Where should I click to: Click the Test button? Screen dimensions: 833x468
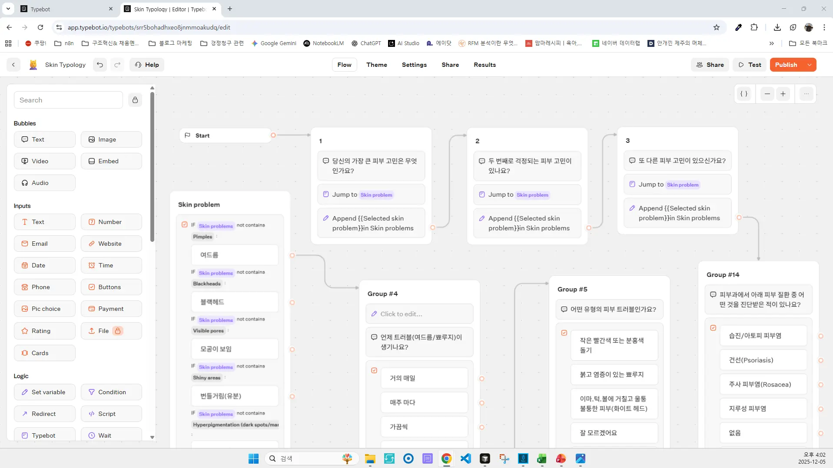pyautogui.click(x=750, y=65)
